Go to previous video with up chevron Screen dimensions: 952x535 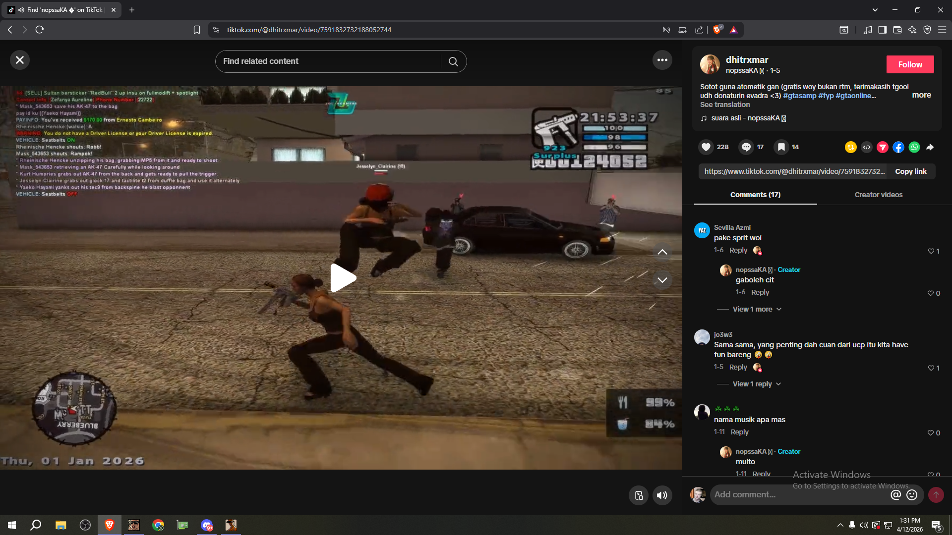click(x=662, y=252)
